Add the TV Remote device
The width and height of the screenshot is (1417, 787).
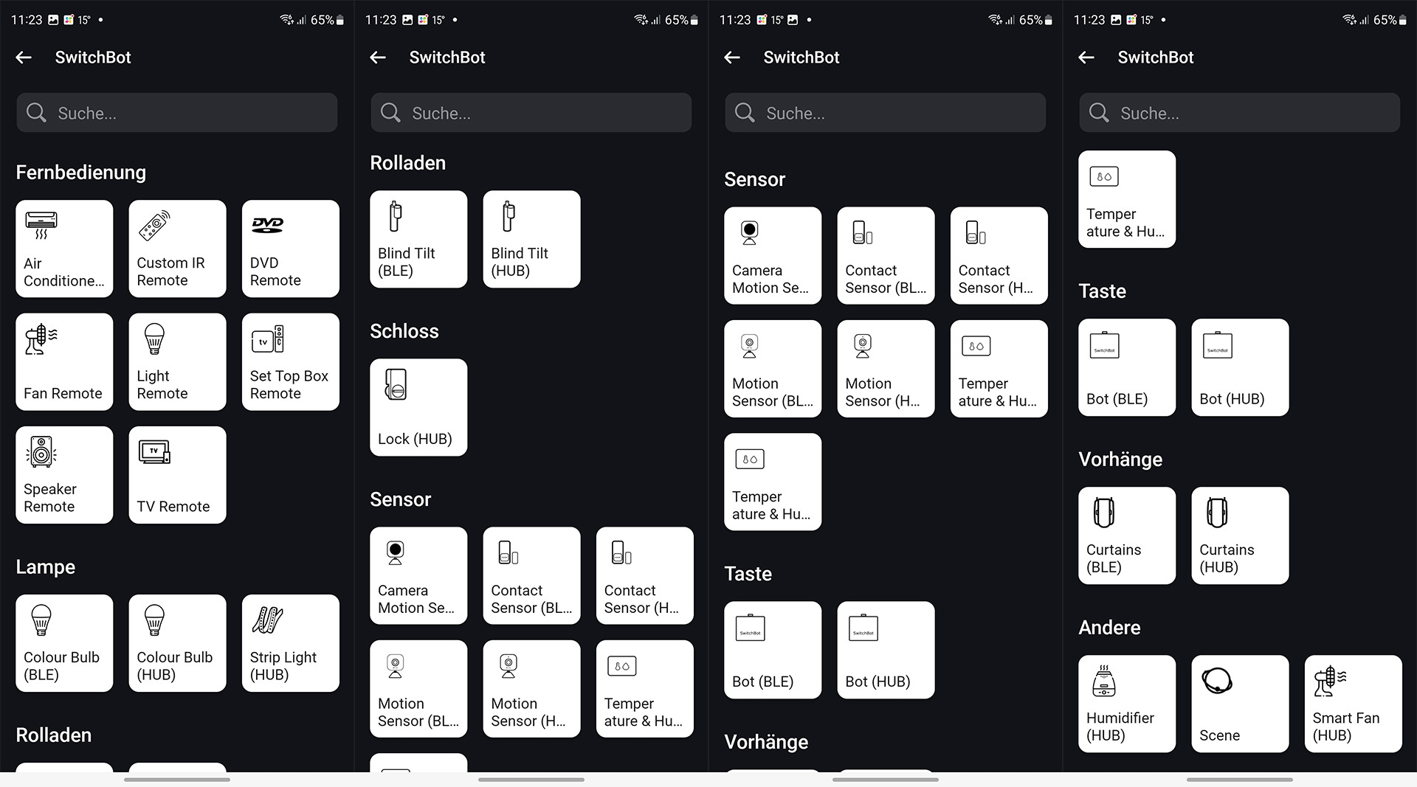(177, 475)
